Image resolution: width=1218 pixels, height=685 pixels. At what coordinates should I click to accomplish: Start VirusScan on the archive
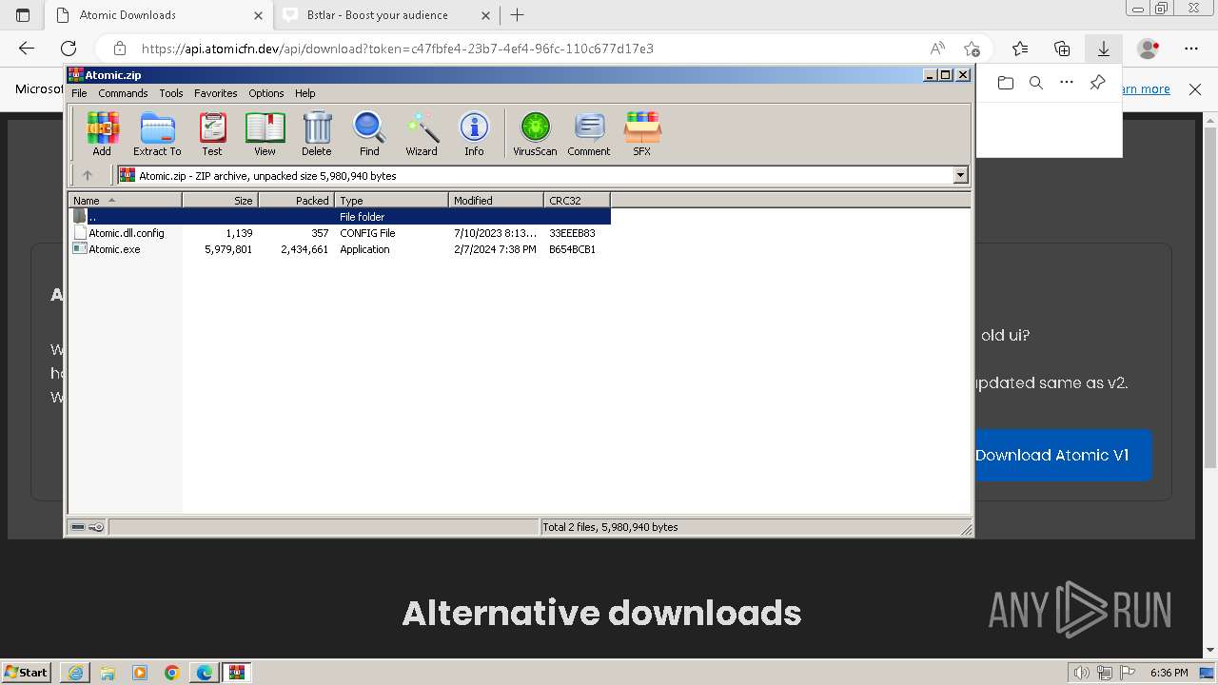535,133
